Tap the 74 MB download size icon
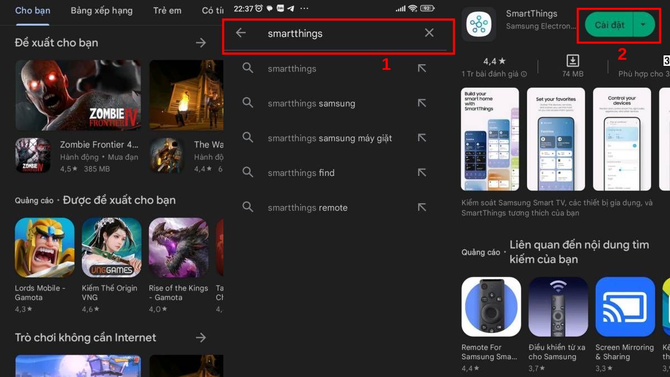The width and height of the screenshot is (670, 377). pyautogui.click(x=572, y=60)
